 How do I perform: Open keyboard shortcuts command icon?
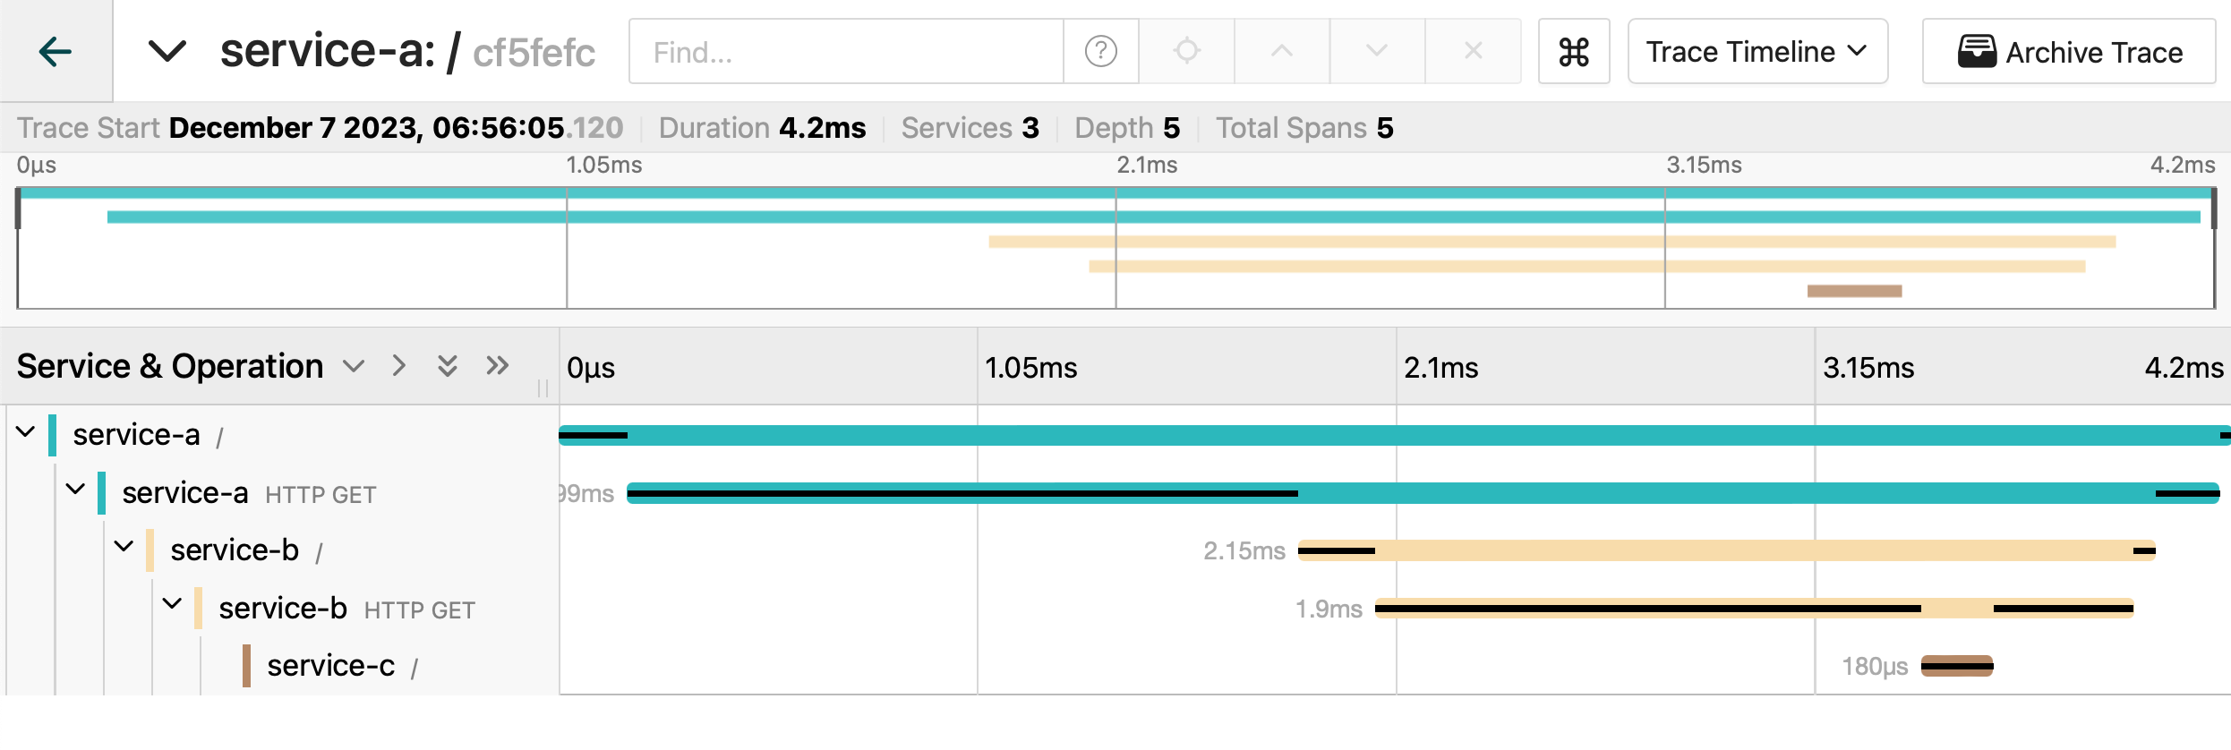(x=1574, y=52)
